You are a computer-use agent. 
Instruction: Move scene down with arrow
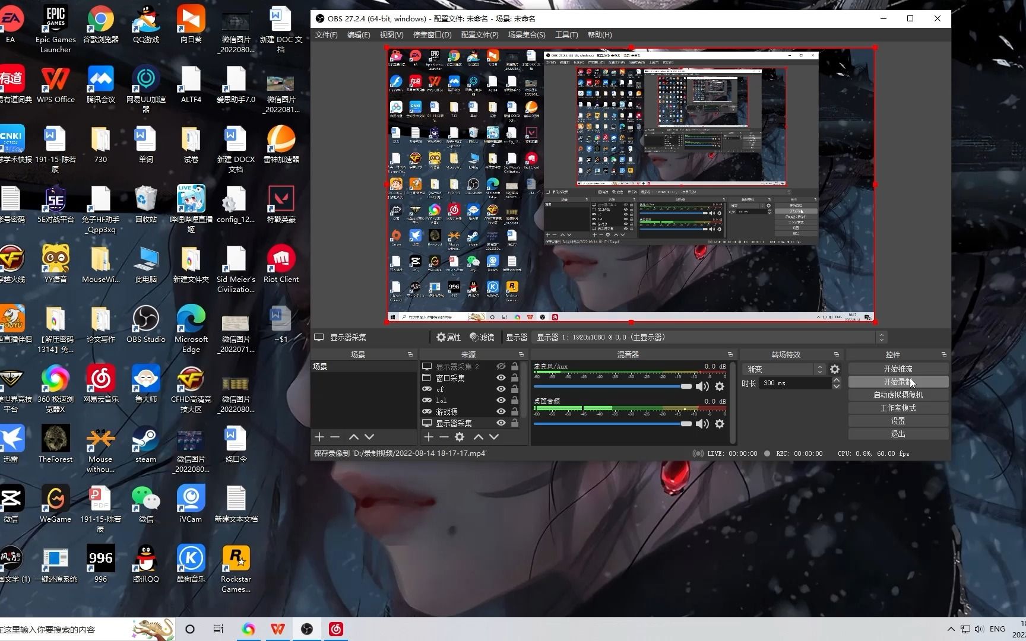[369, 437]
